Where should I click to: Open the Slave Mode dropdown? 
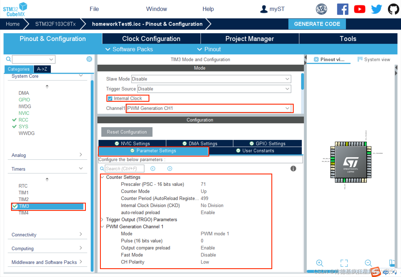(211, 79)
